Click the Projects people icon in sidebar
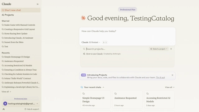 [x=3, y=15]
